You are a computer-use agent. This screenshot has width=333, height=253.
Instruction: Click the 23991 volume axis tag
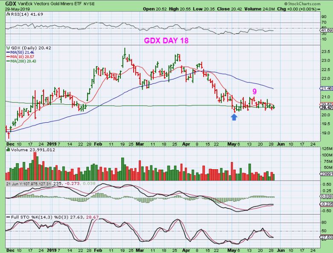click(x=327, y=174)
